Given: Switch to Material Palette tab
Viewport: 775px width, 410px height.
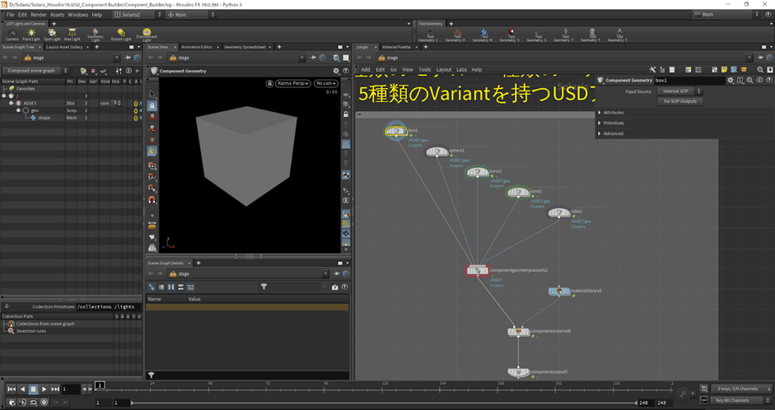Looking at the screenshot, I should (396, 47).
